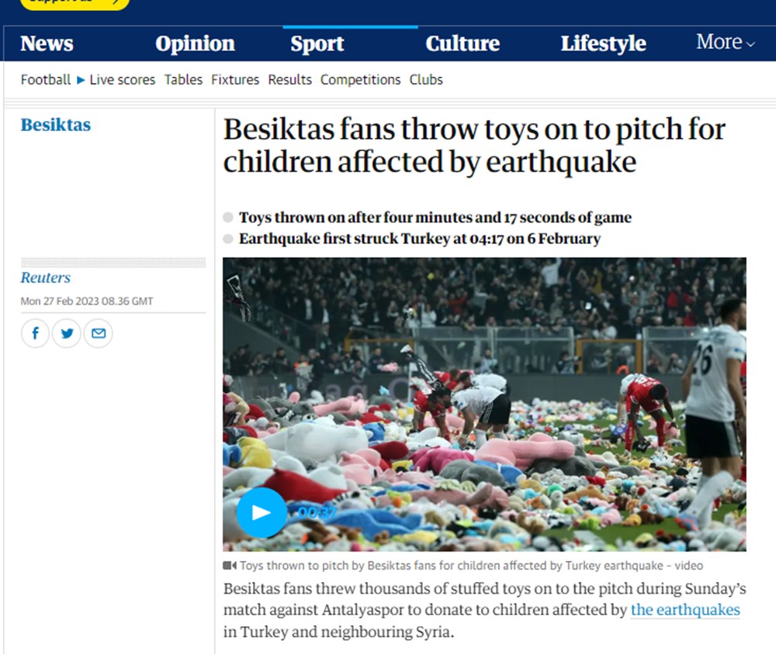Expand the More navigation menu

(x=726, y=43)
